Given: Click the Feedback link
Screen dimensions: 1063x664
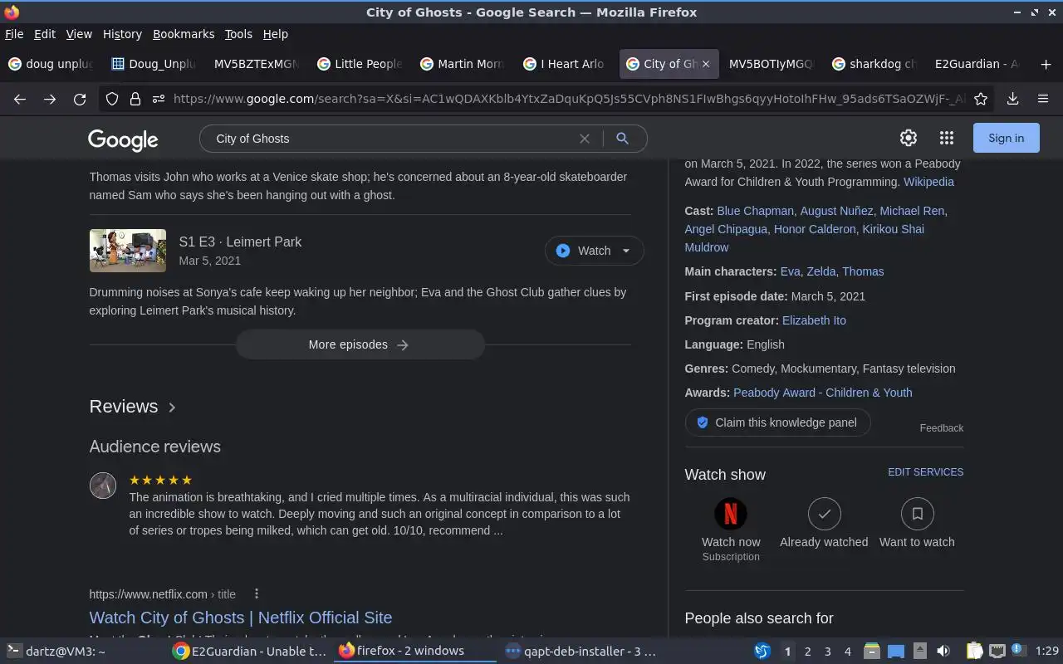Looking at the screenshot, I should click(x=942, y=428).
